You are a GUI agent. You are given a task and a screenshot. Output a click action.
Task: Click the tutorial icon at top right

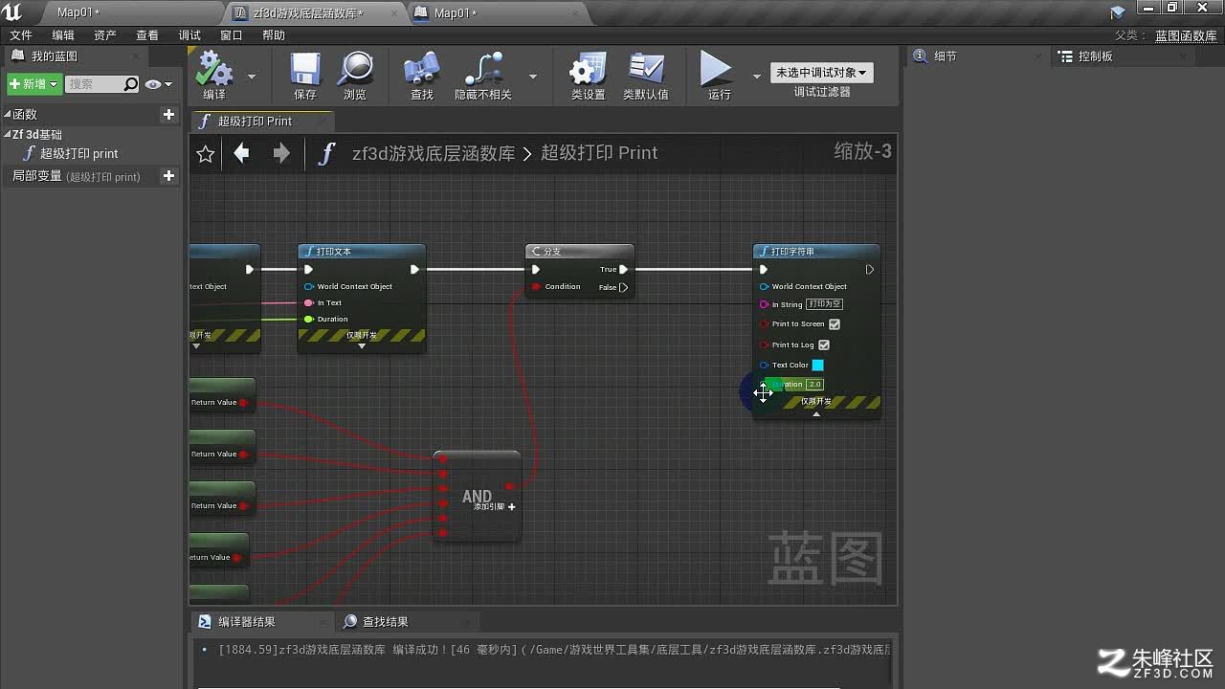[x=1118, y=12]
